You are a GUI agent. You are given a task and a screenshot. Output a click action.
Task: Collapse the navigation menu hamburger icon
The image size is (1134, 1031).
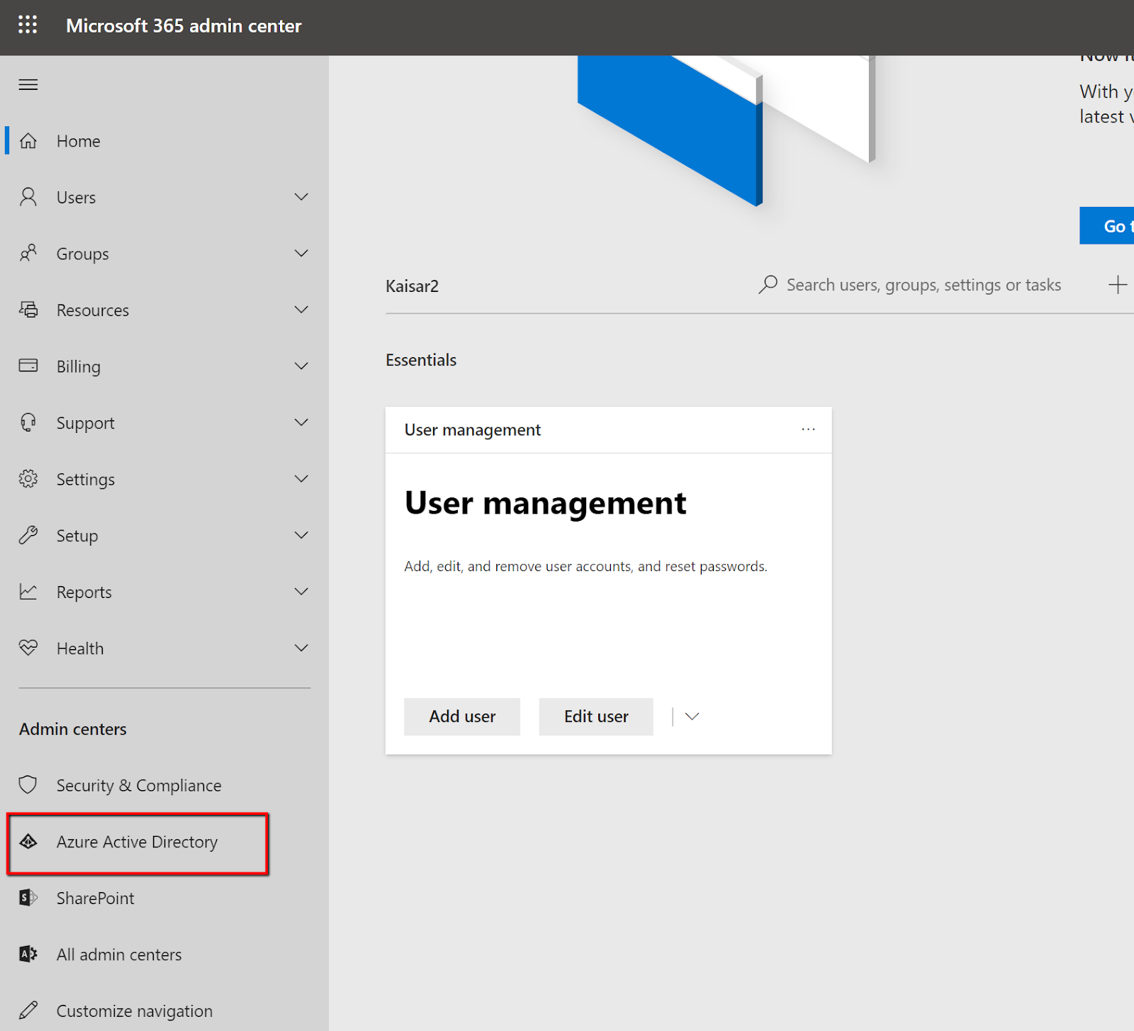tap(28, 85)
